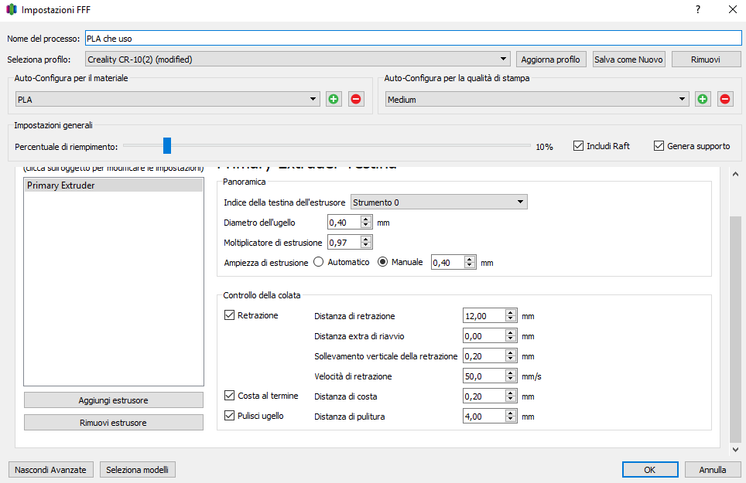Open the Strumento 0 extruder index dropdown
Viewport: 746px width, 483px height.
pyautogui.click(x=439, y=202)
